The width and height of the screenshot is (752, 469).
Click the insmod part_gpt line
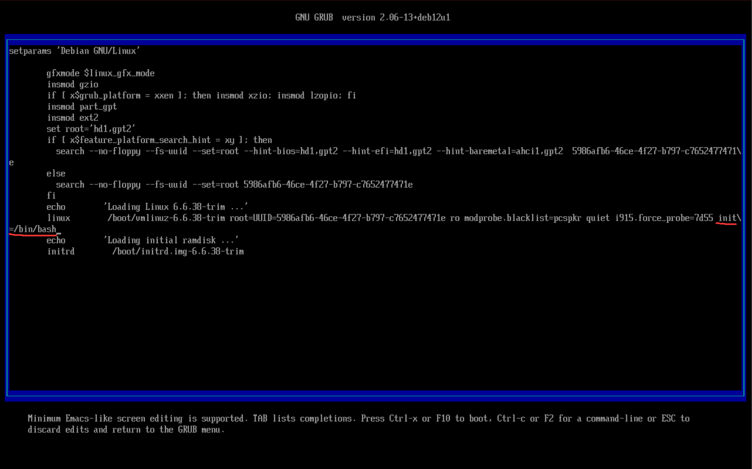coord(82,107)
